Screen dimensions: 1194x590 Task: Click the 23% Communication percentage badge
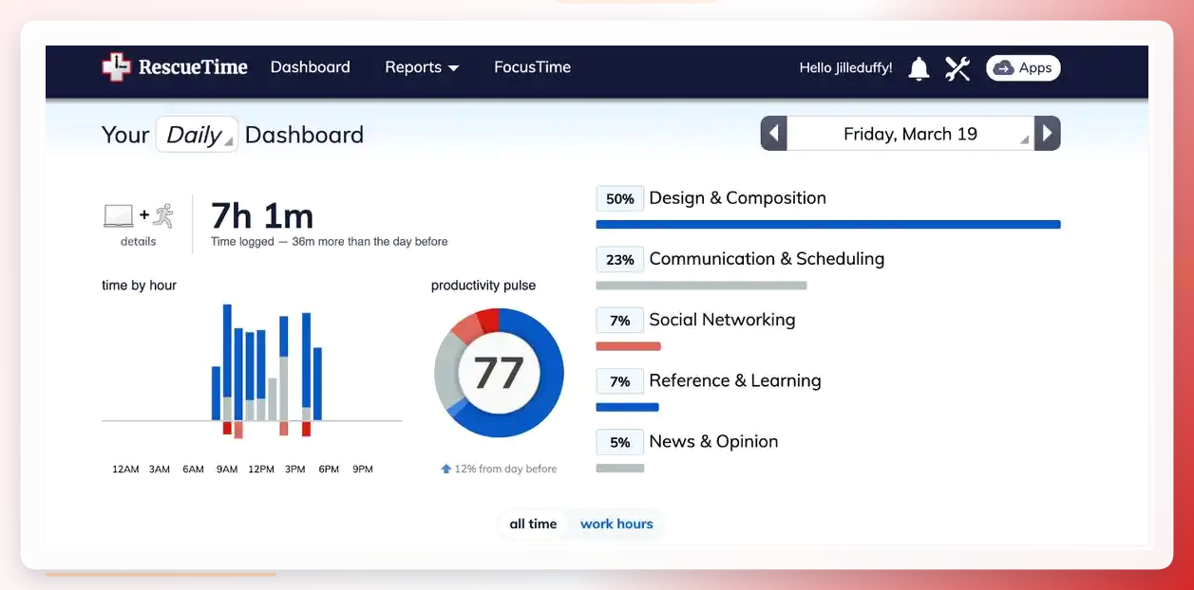[620, 260]
